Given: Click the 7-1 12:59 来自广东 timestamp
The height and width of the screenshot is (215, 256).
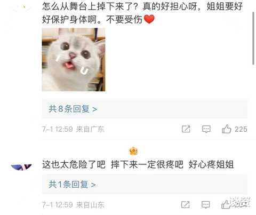Looking at the screenshot, I should (73, 129).
